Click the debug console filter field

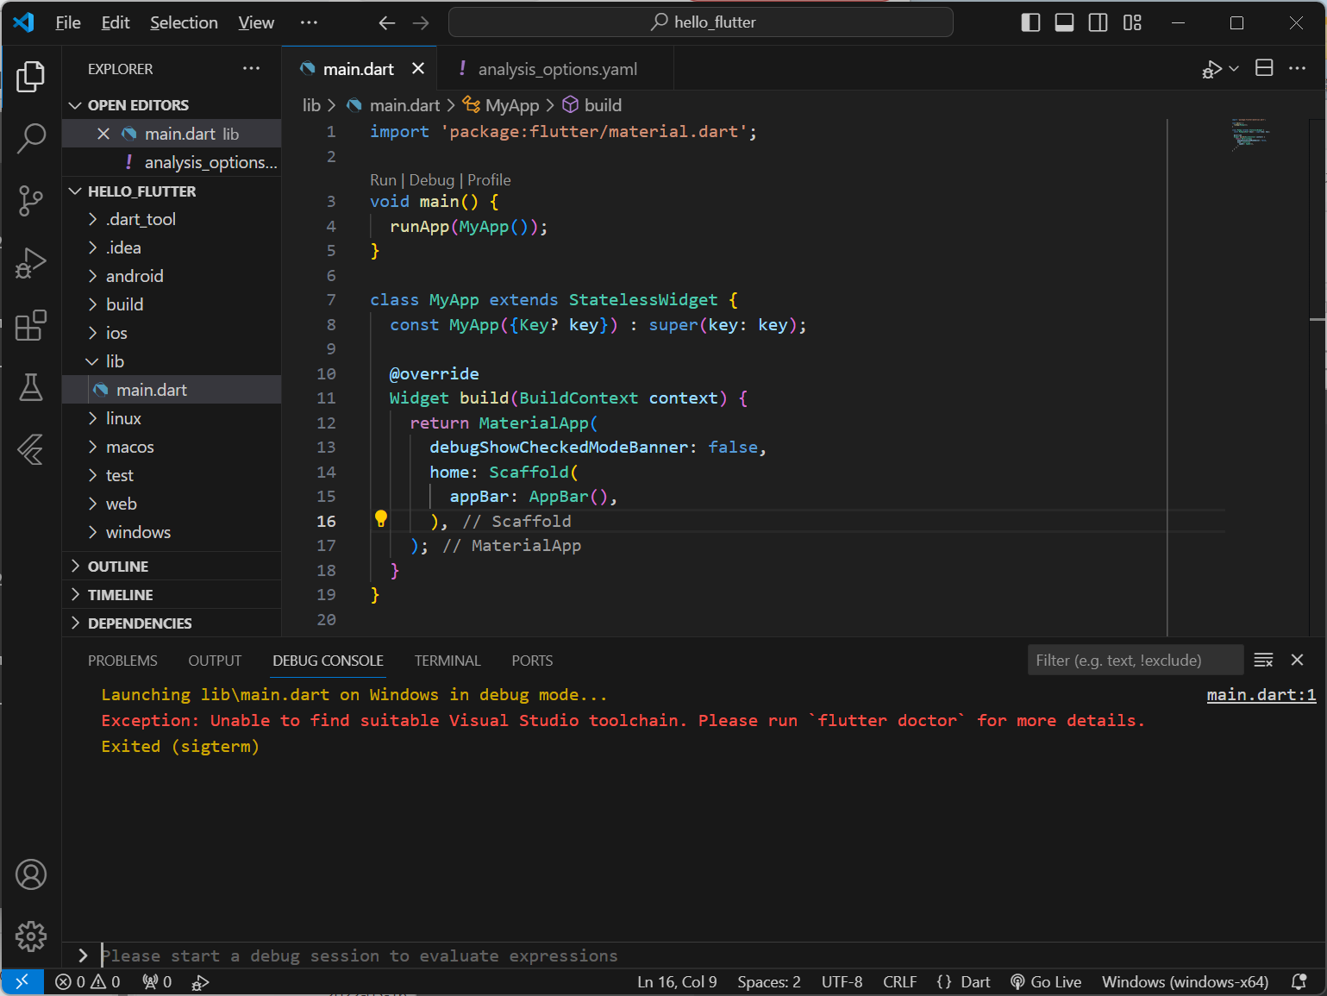click(1136, 660)
